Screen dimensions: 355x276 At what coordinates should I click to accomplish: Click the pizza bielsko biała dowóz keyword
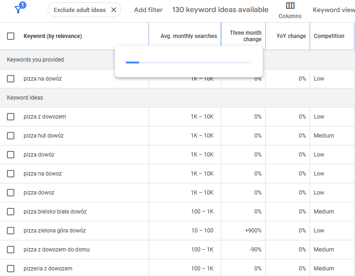(55, 212)
